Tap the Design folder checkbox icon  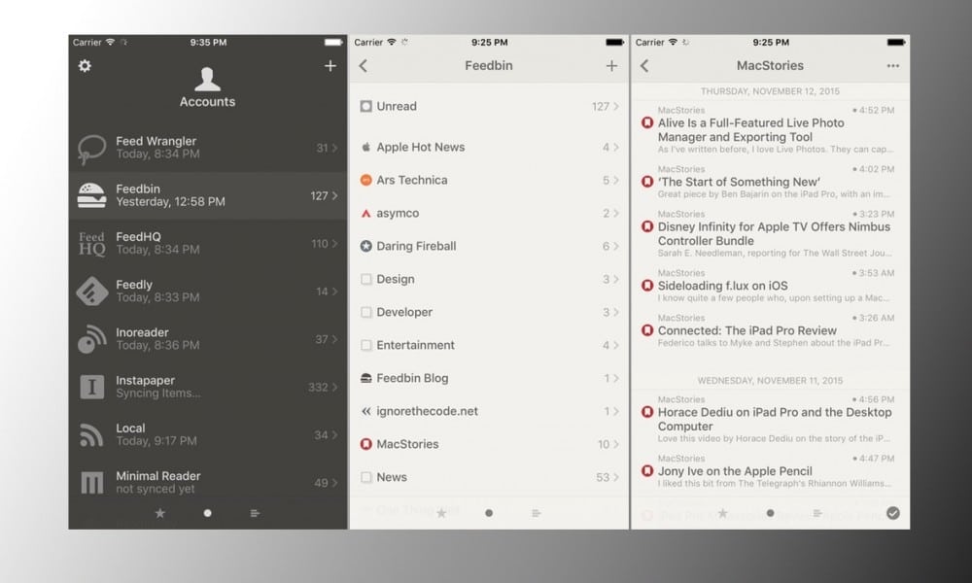point(365,279)
